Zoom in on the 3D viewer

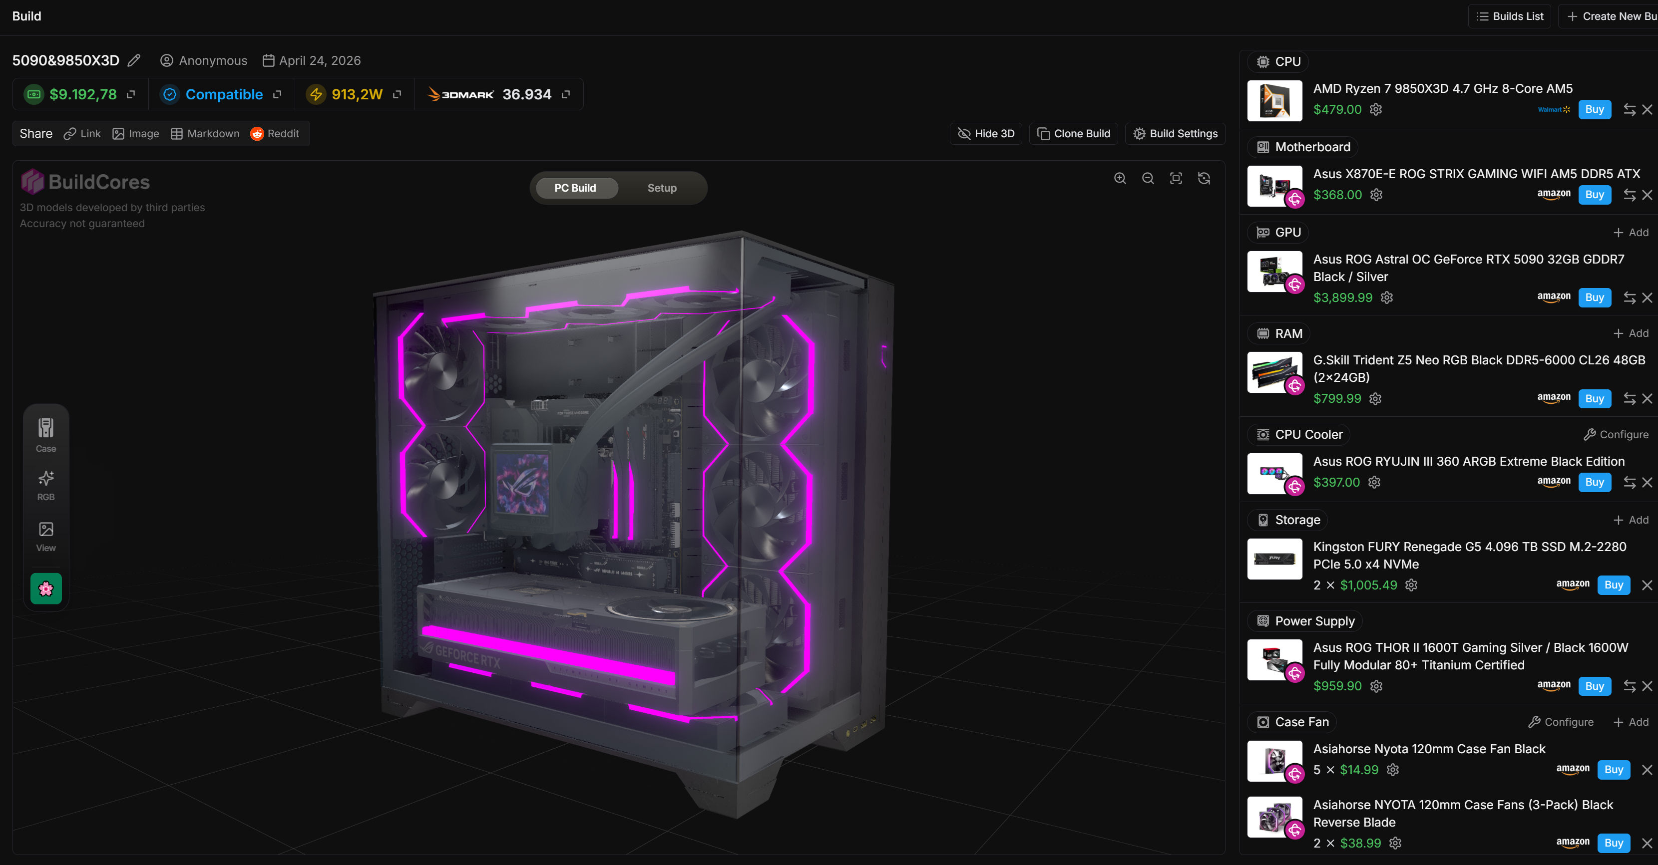[x=1120, y=179]
